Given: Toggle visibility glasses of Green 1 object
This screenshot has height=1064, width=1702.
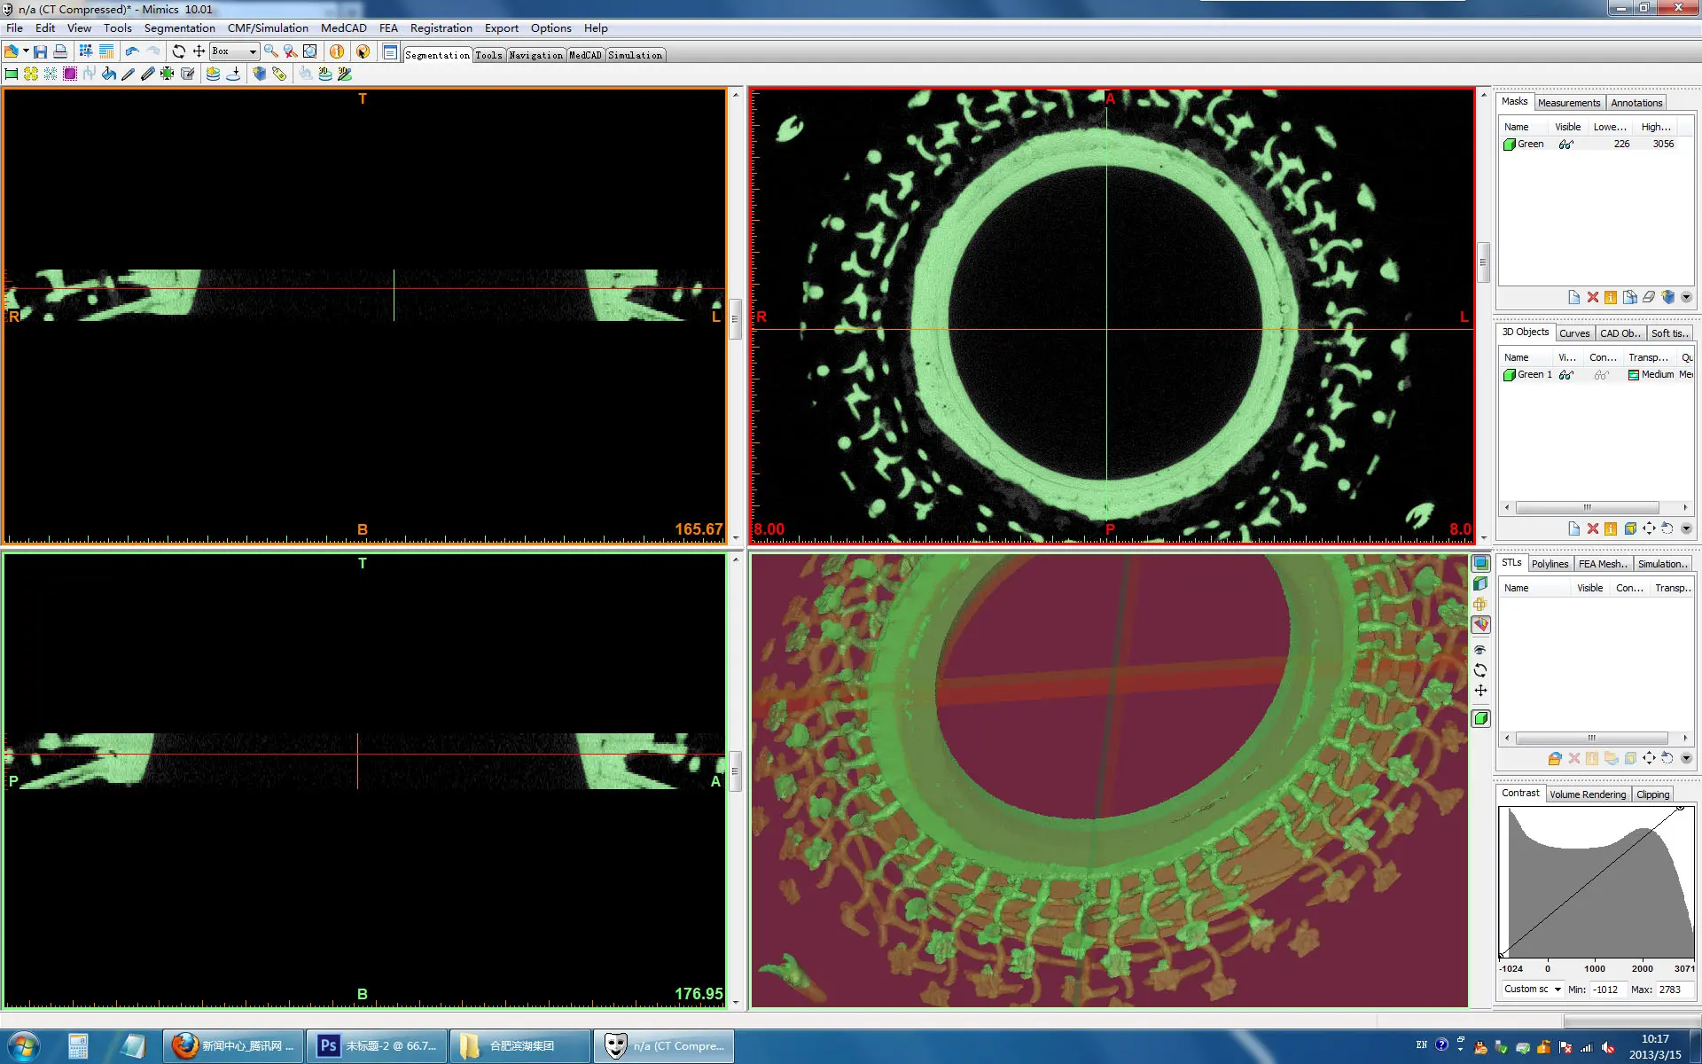Looking at the screenshot, I should (1566, 375).
